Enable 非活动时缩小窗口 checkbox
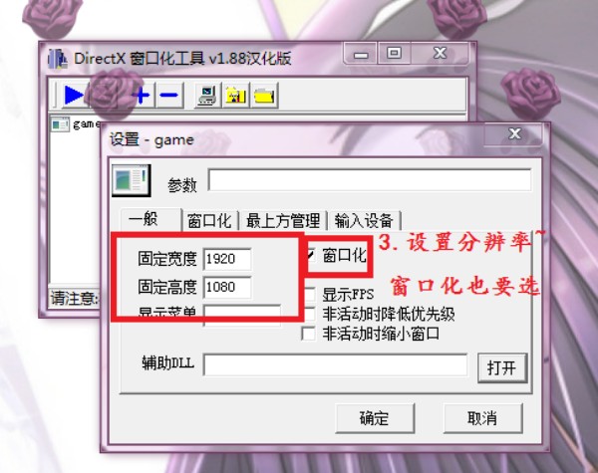The image size is (598, 473). point(309,335)
